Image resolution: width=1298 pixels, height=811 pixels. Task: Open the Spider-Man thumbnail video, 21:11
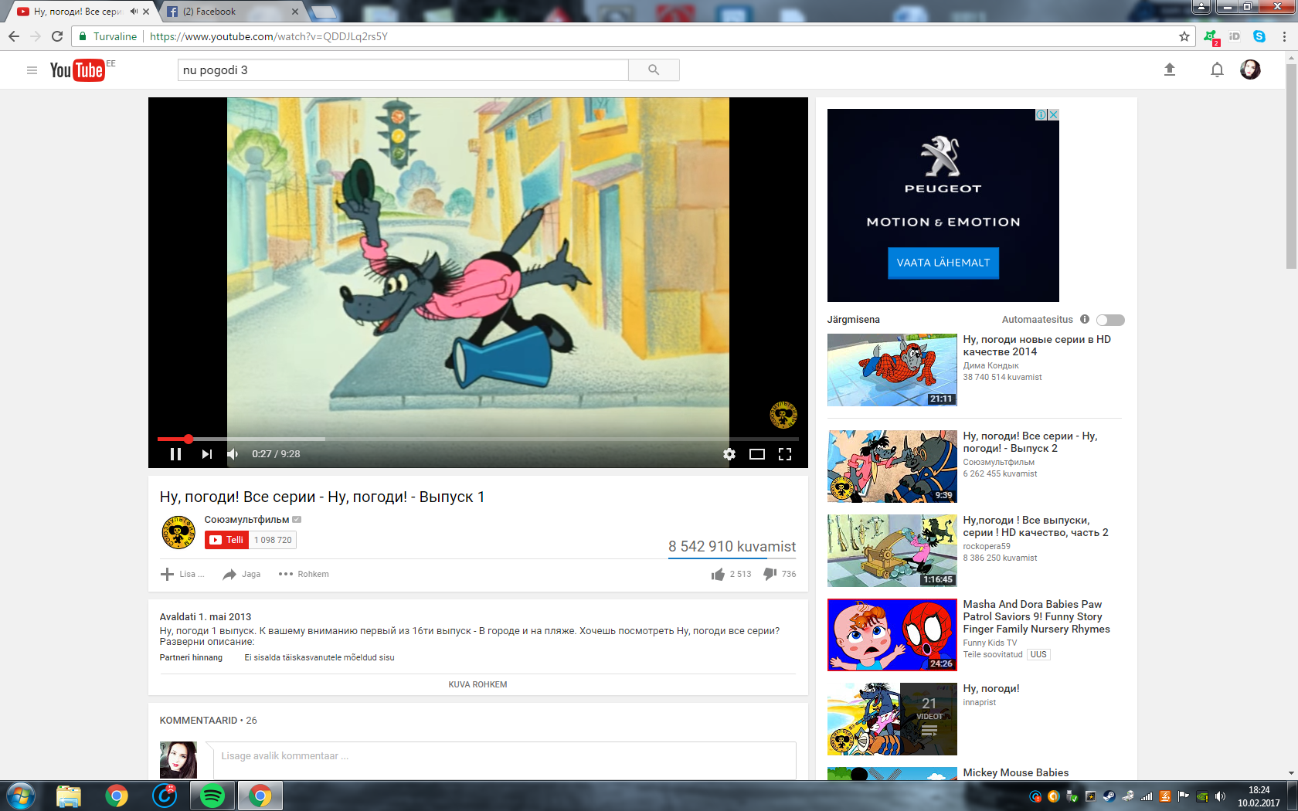(x=892, y=370)
